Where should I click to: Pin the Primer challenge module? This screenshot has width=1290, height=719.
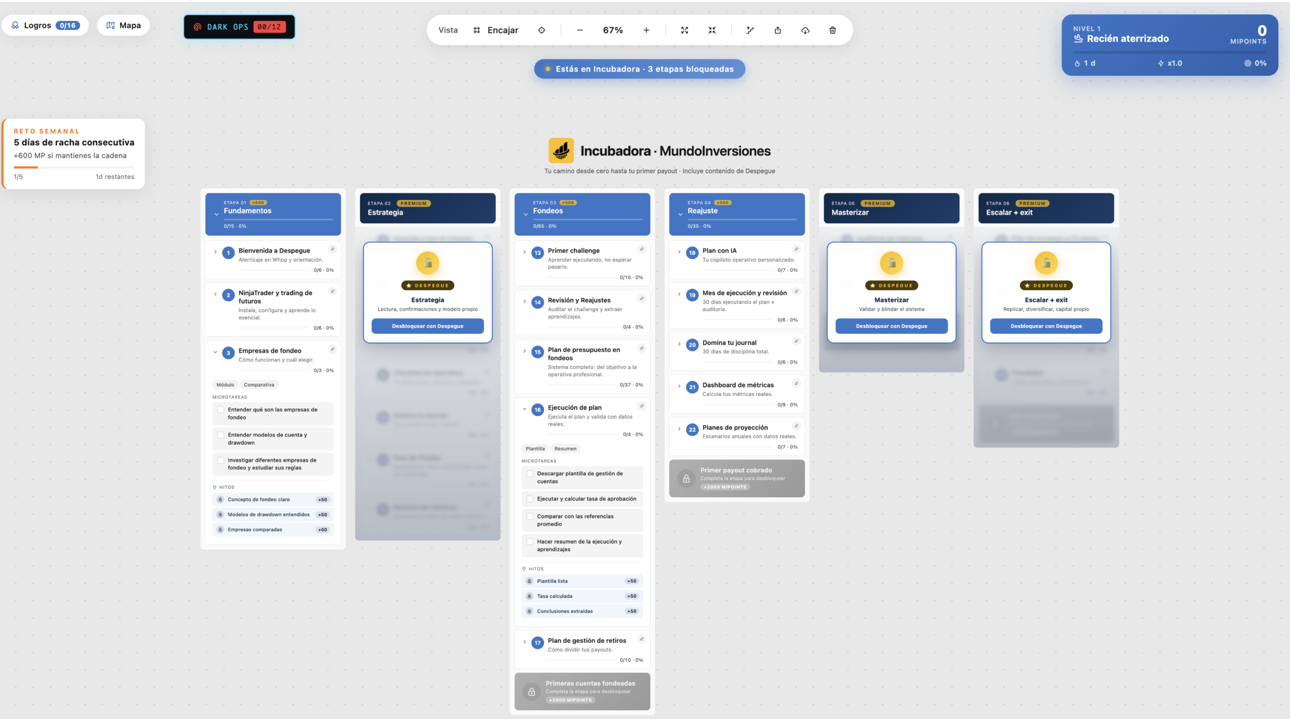pos(641,249)
